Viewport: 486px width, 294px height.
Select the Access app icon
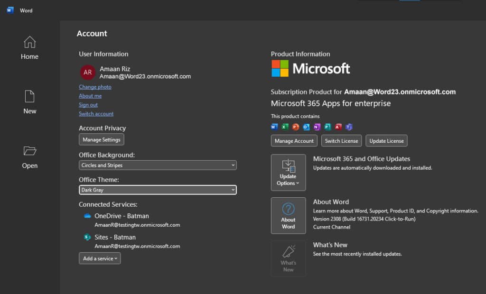click(x=337, y=127)
